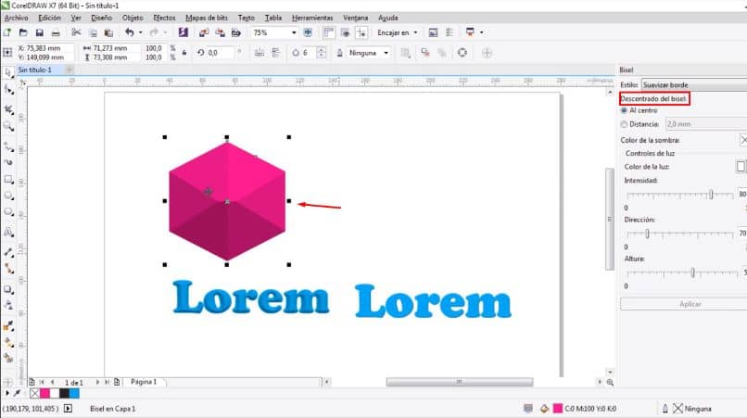The image size is (747, 418).
Task: Toggle the lock ratio padlock icon
Action: click(184, 53)
